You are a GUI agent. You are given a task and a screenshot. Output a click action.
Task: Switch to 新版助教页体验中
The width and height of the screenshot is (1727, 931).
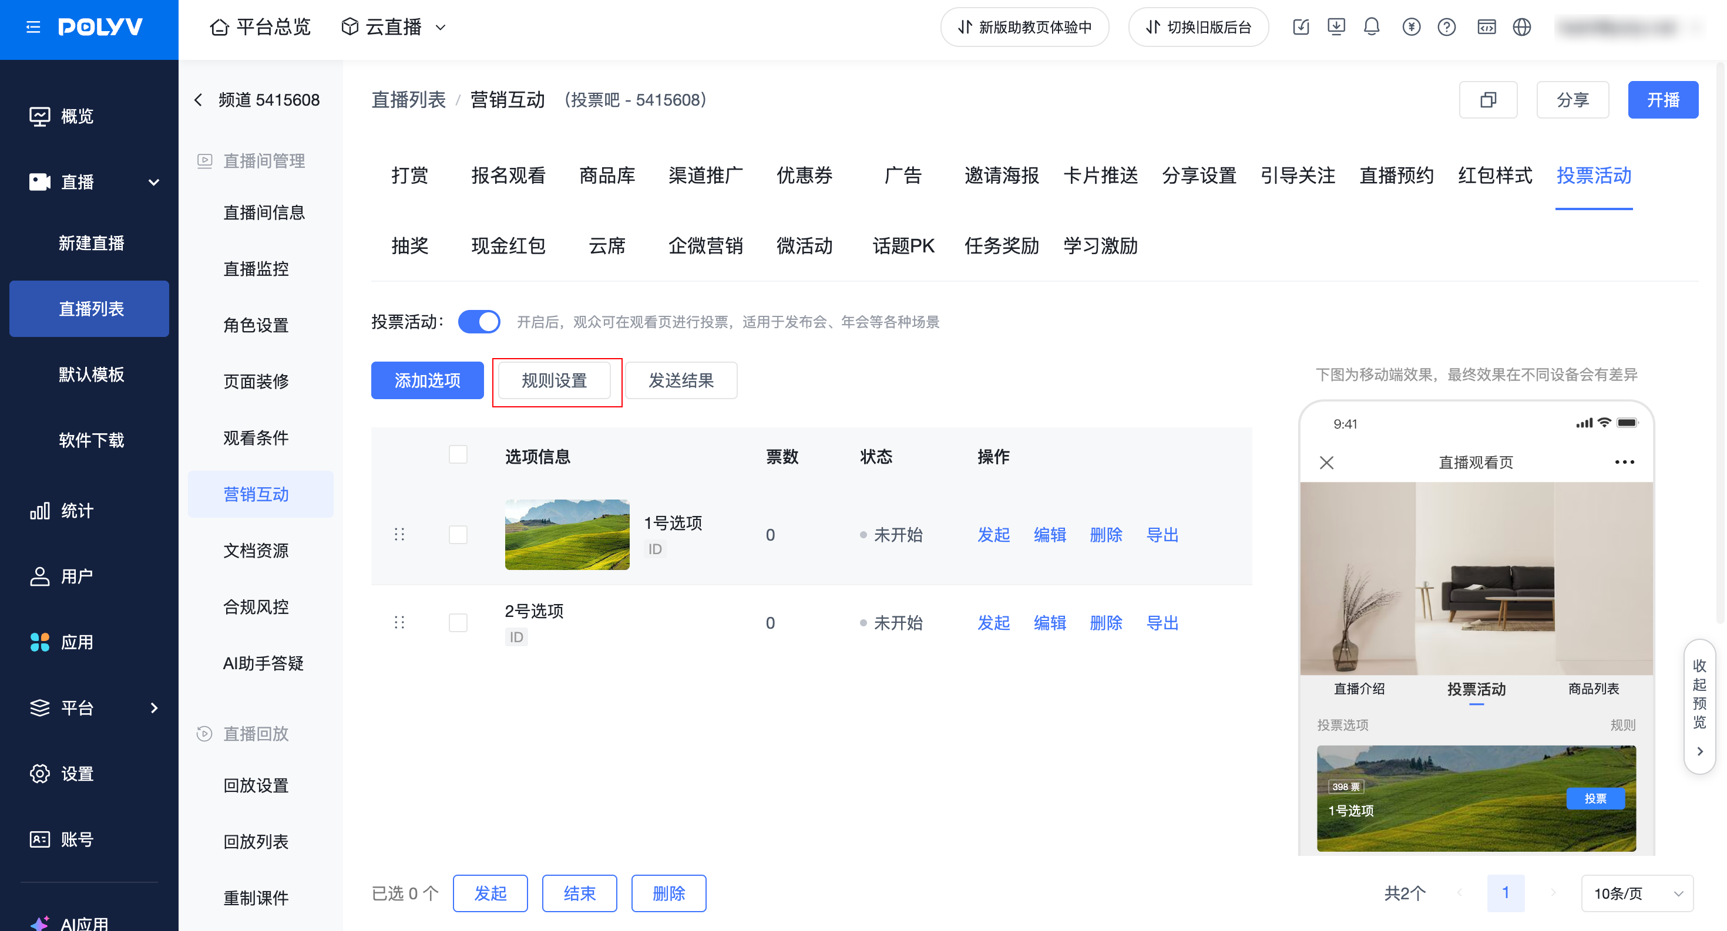[x=1024, y=27]
